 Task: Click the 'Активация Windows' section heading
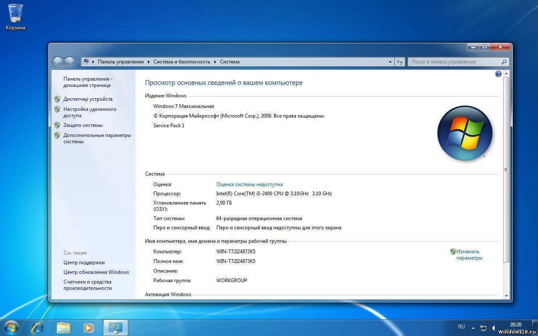(168, 294)
